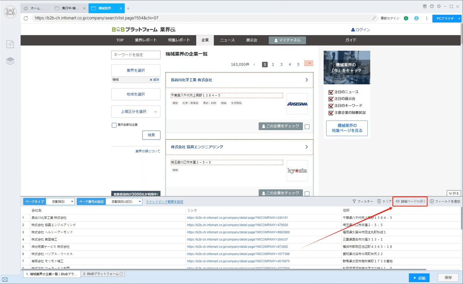Click the フィルター funnel icon
This screenshot has height=284, width=463.
tap(354, 202)
